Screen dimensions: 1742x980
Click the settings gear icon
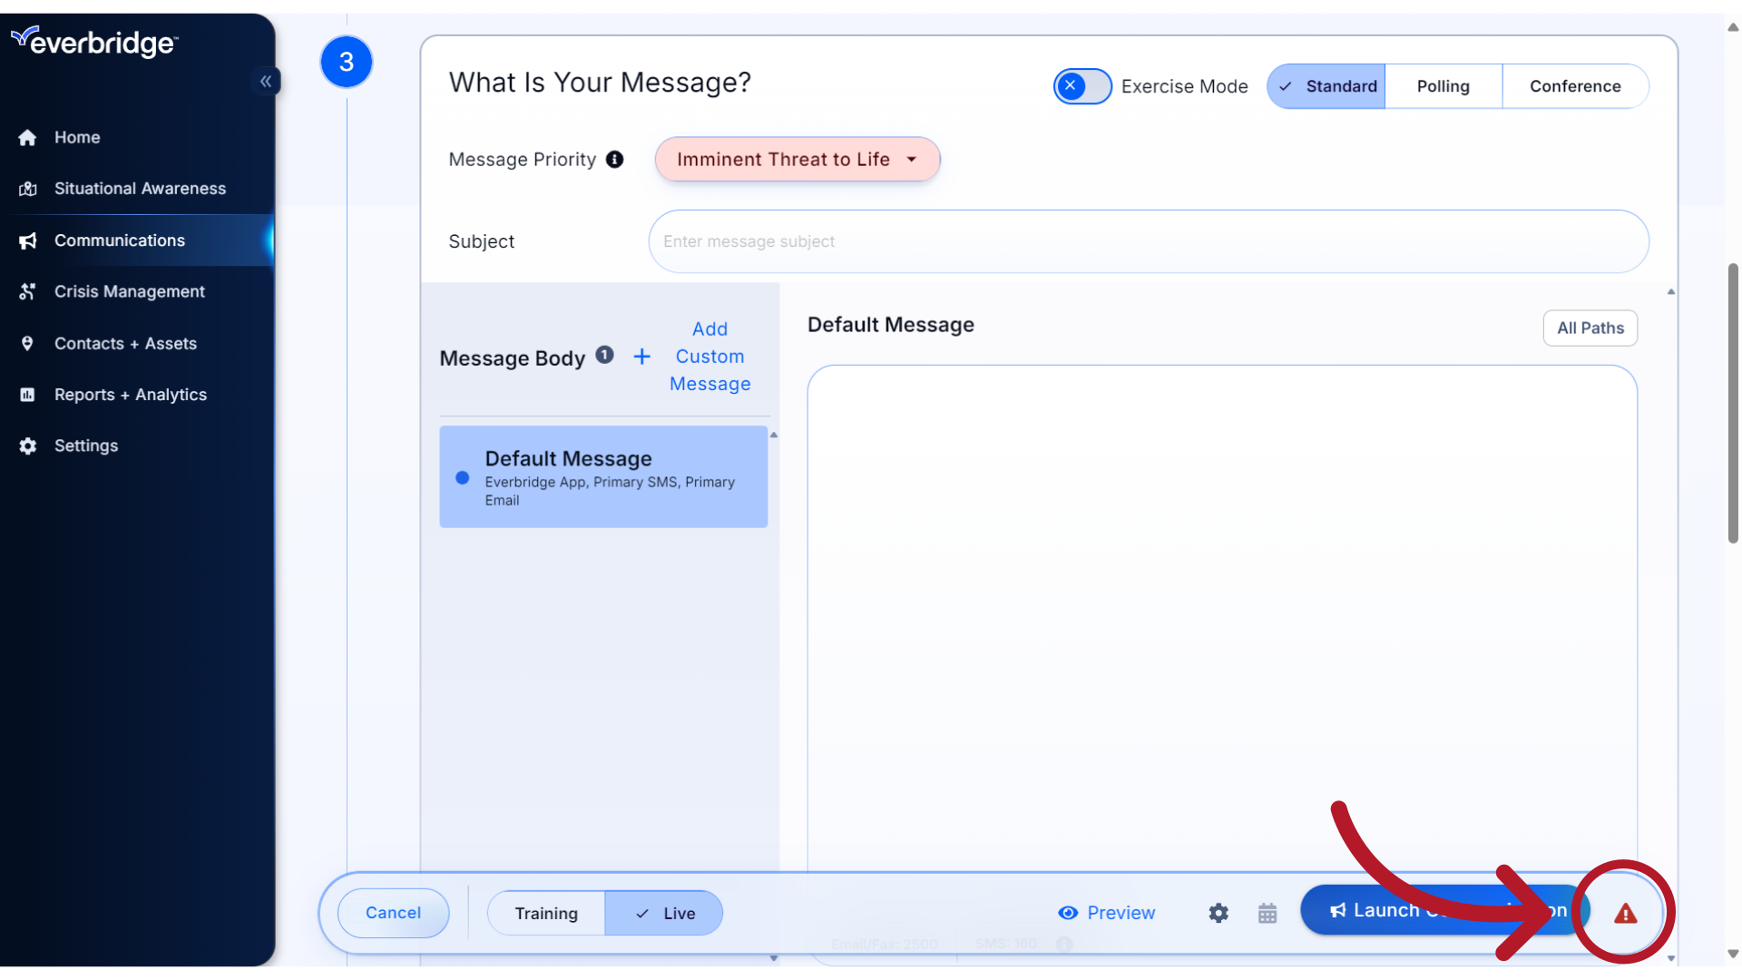point(1219,913)
